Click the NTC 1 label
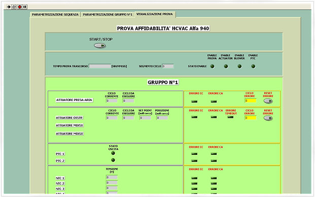 [x=60, y=178]
